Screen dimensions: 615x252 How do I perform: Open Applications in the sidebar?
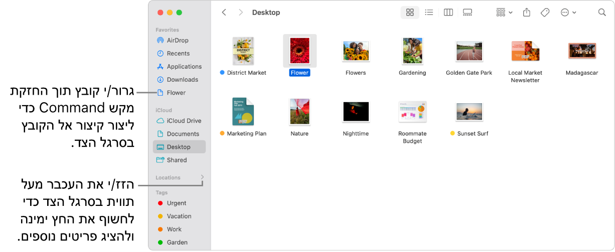pos(179,66)
